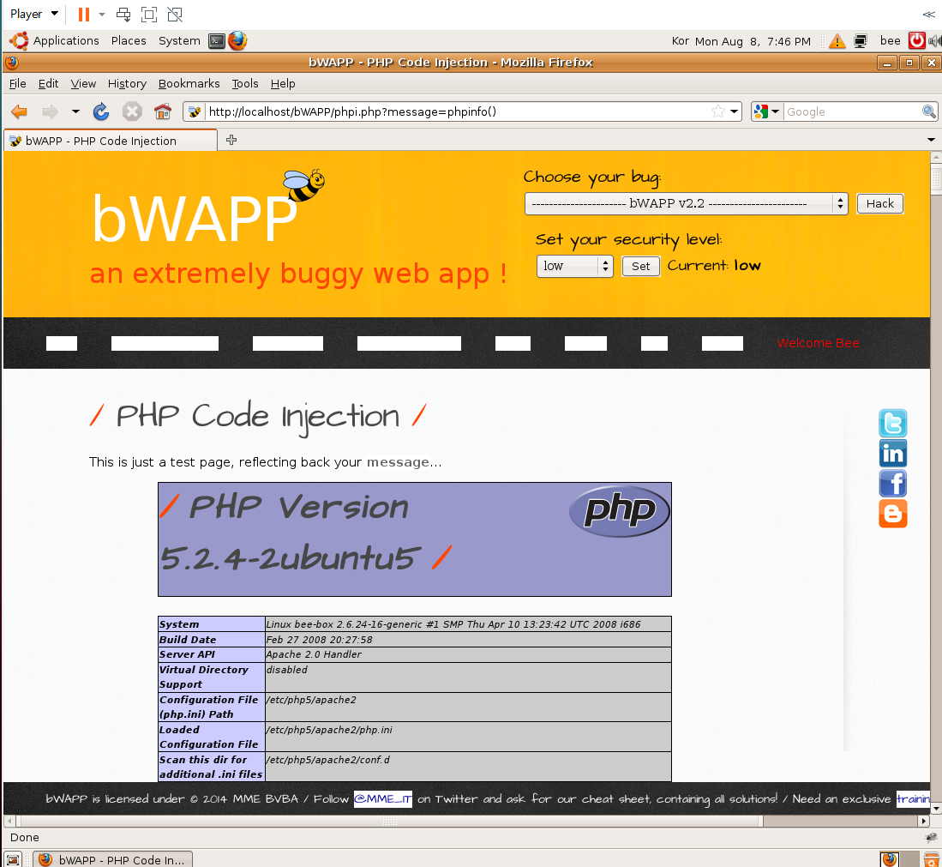
Task: Click the Twitter icon on the sidebar
Action: [x=892, y=424]
